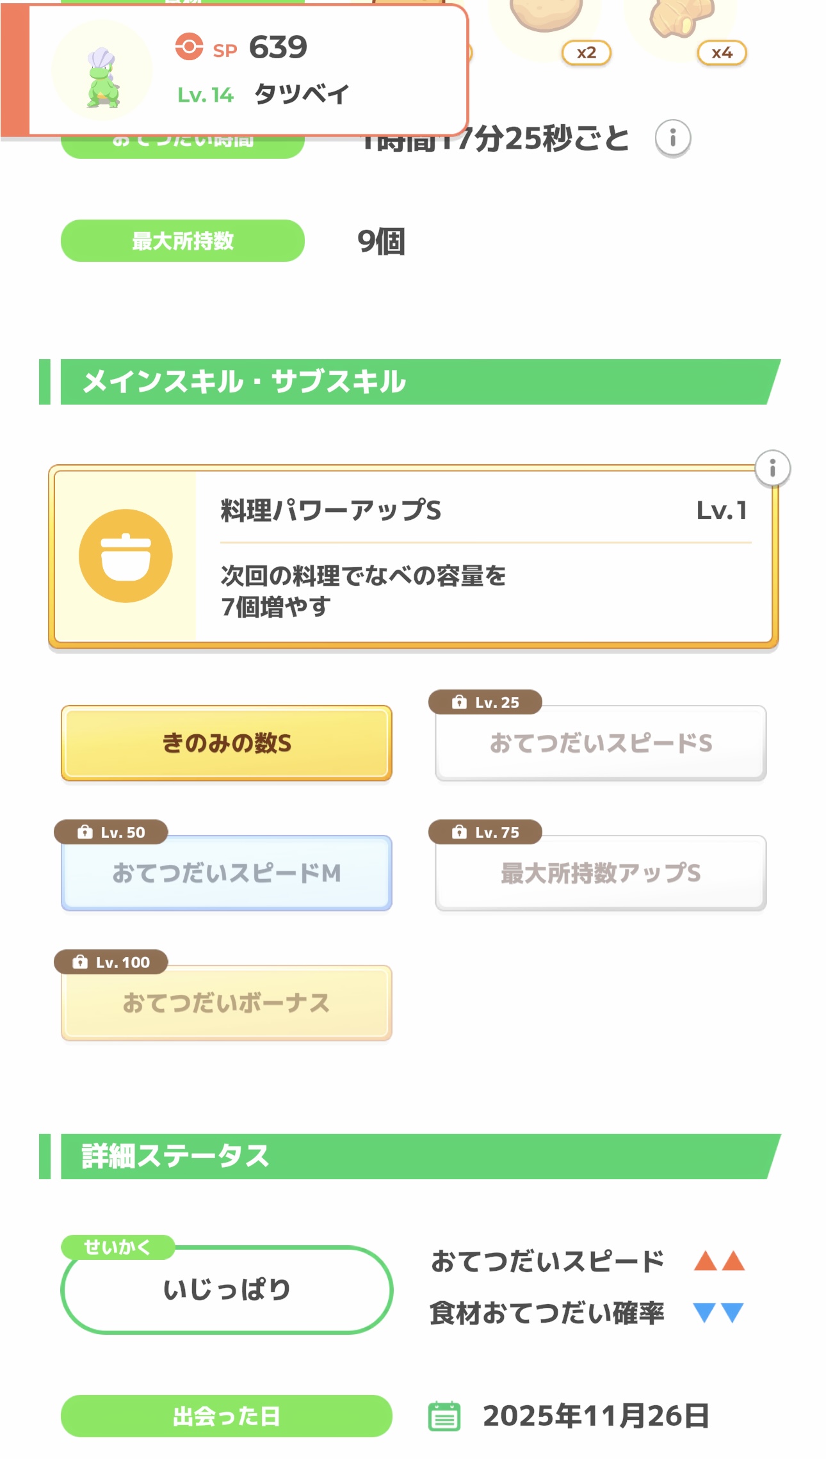Open main skill info icon
The image size is (826, 1459).
(772, 468)
